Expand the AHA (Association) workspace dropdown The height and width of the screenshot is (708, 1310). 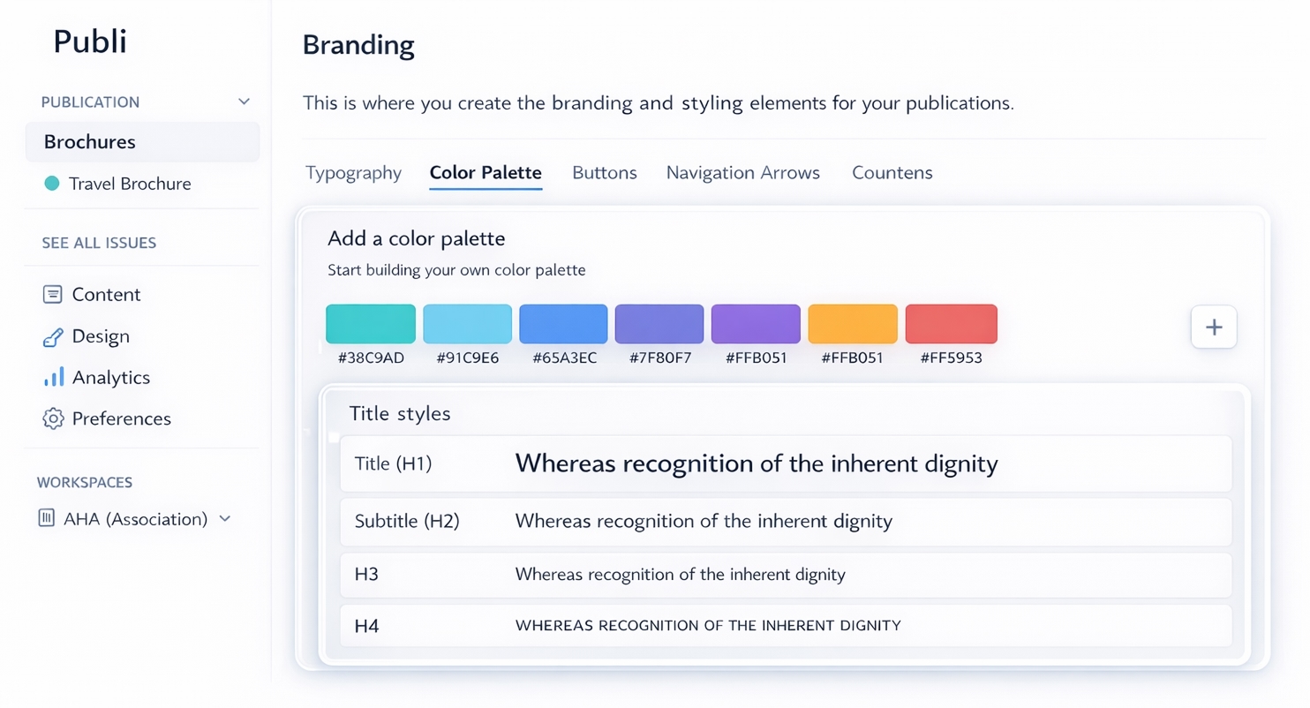click(225, 519)
